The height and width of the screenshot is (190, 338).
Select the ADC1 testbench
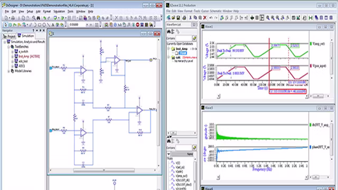(22, 66)
